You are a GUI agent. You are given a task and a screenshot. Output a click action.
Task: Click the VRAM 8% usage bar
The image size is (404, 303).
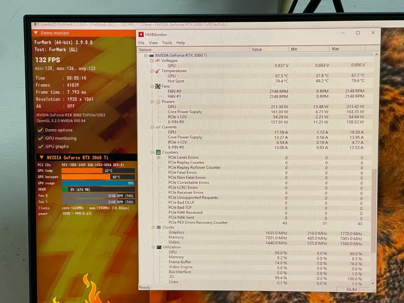pyautogui.click(x=98, y=189)
